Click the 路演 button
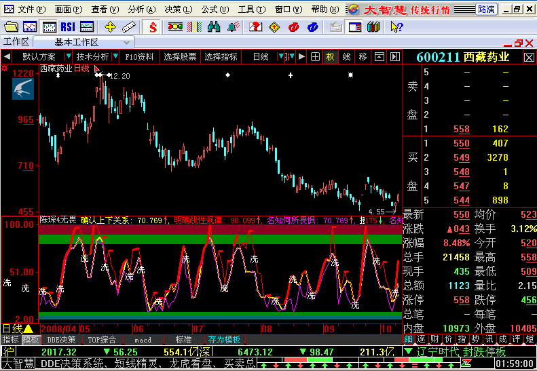 tap(486, 9)
